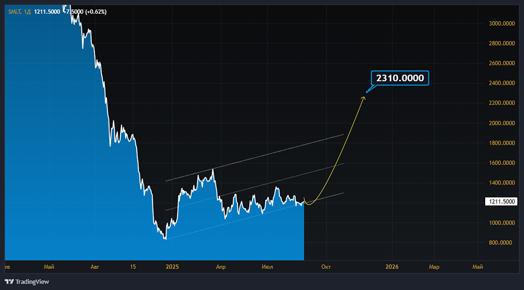Click the 2600.0000 price axis label
Viewport: 524px width, 290px height.
pos(501,63)
